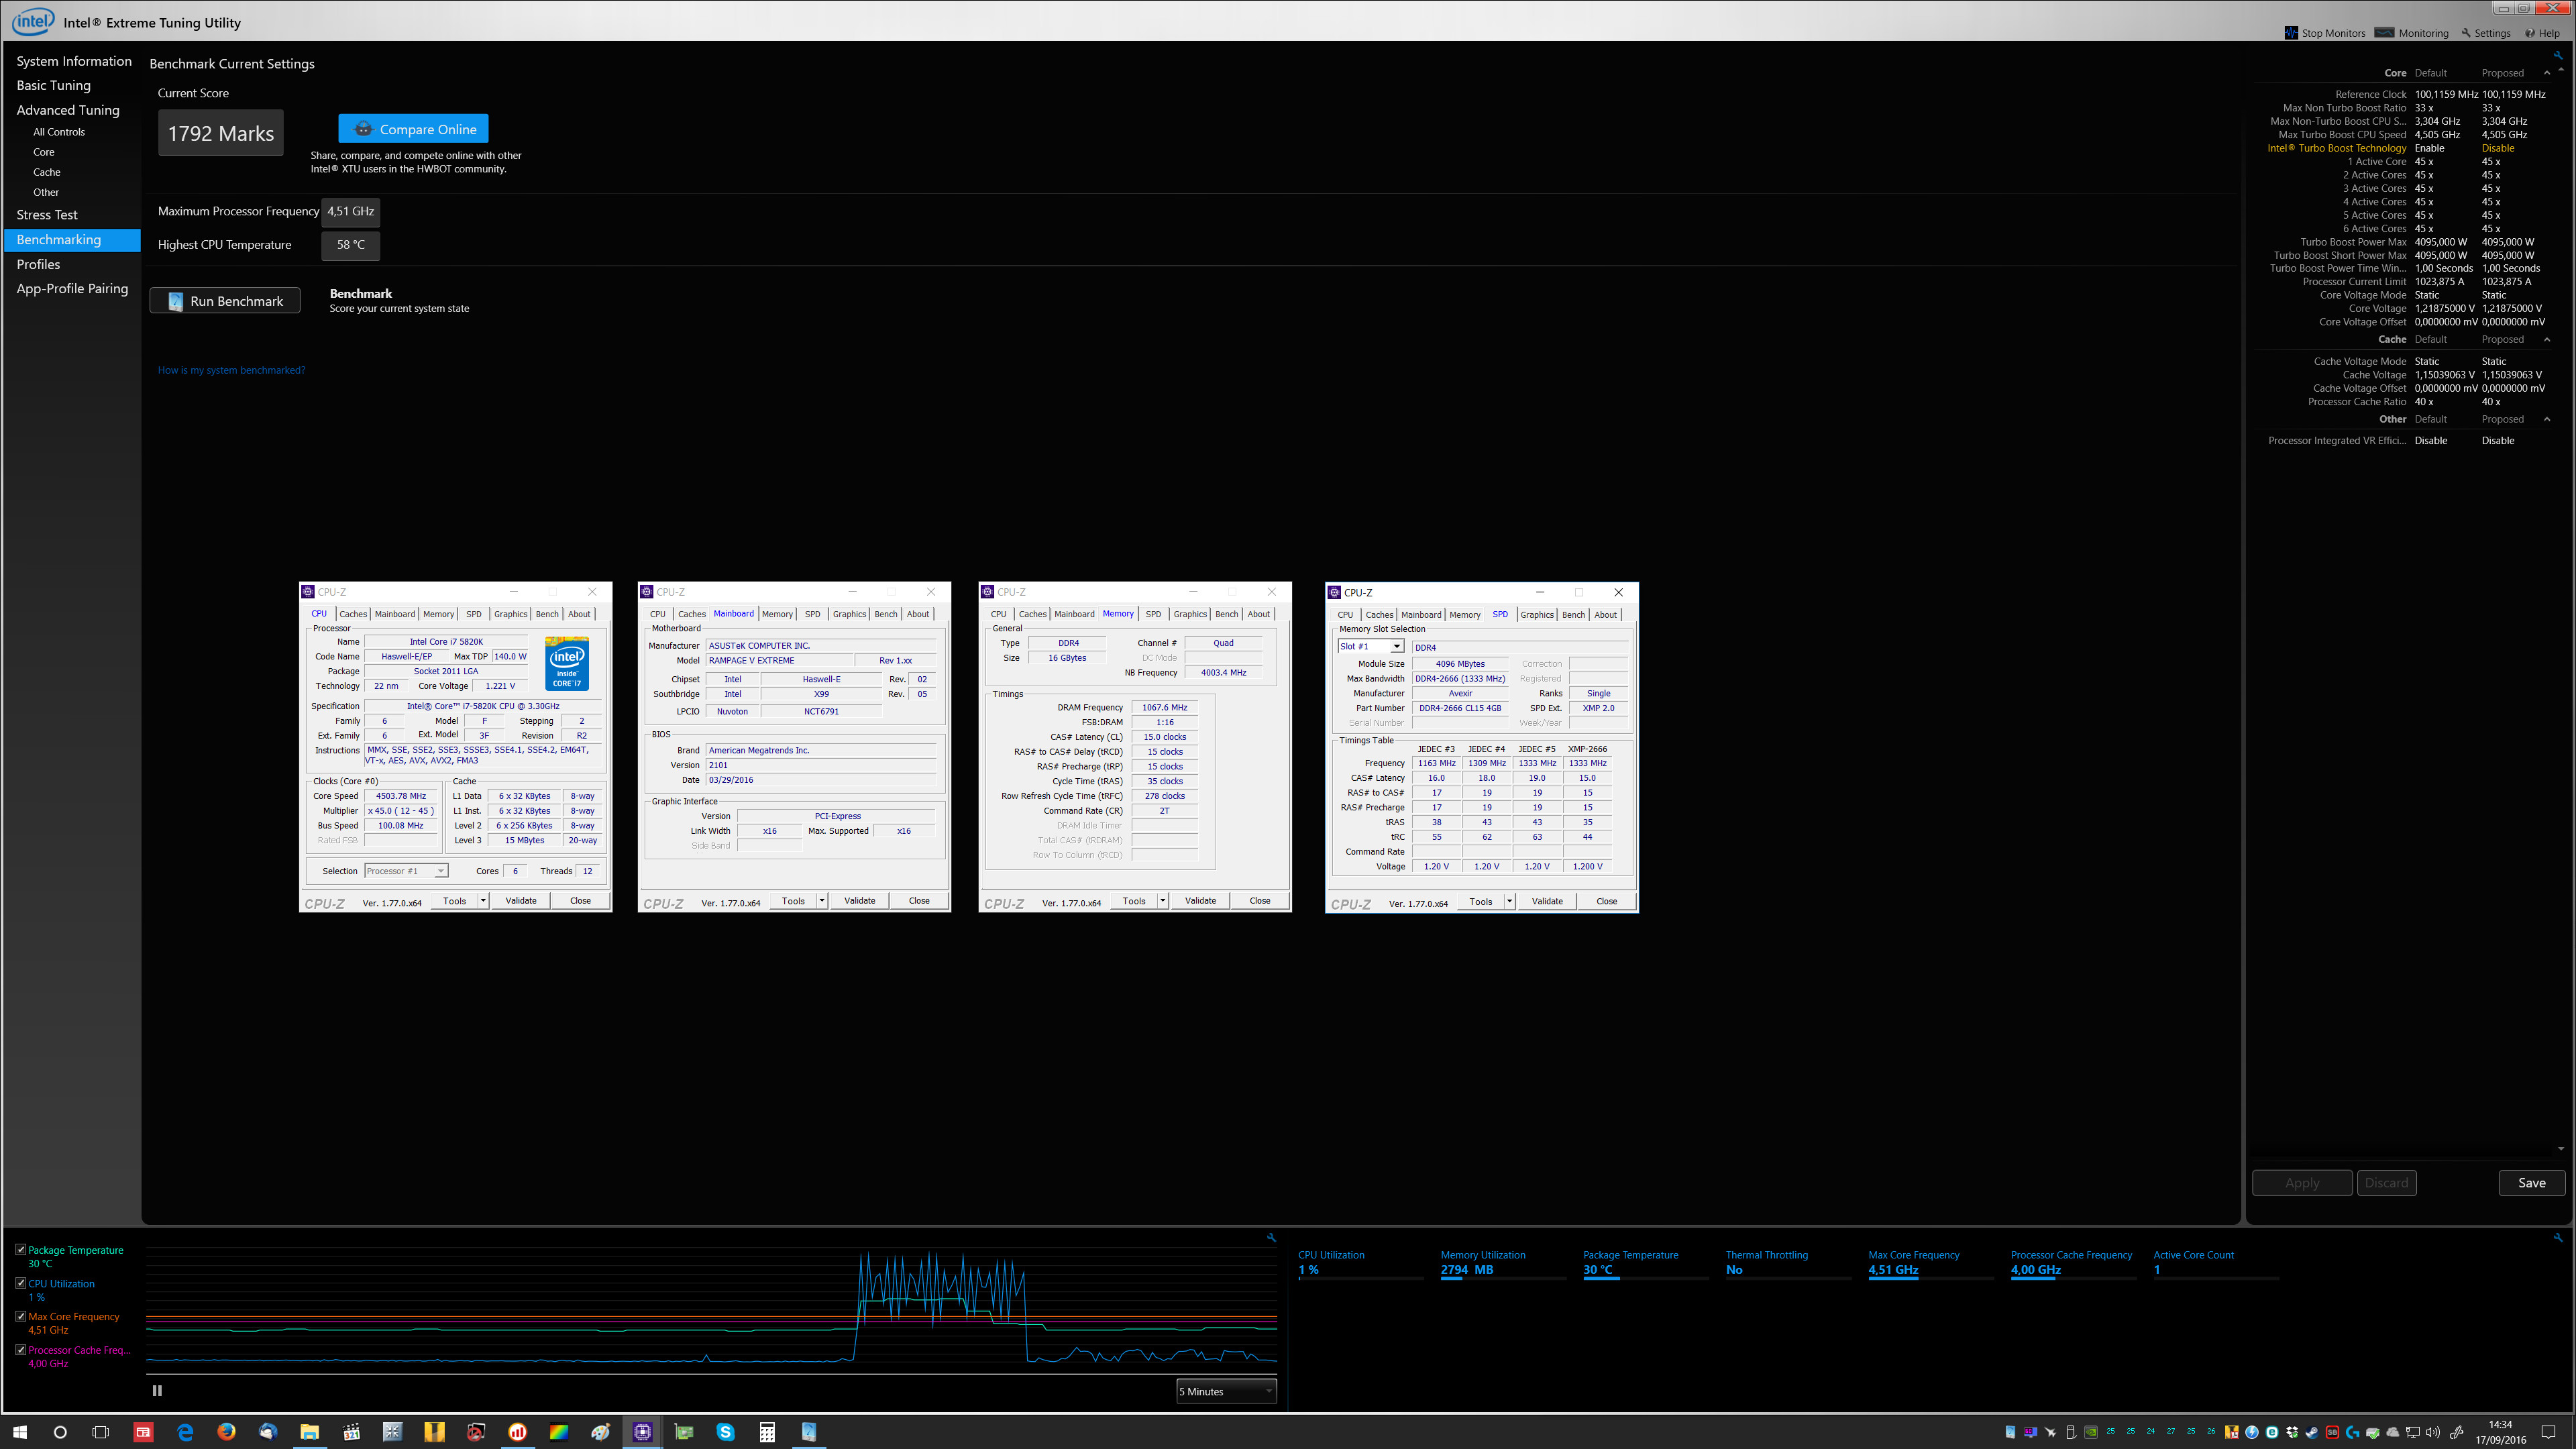The width and height of the screenshot is (2576, 1449).
Task: Click the Run Benchmark button
Action: (x=225, y=301)
